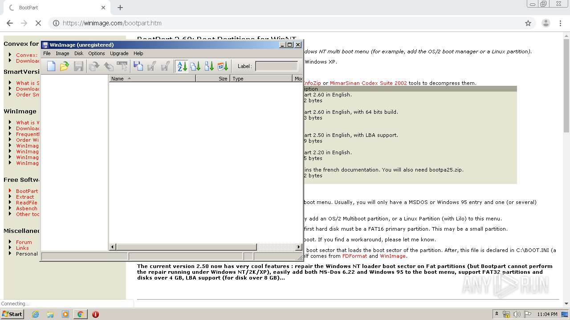
Task: Click the Save floppy icon in WinImage toolbar
Action: 78,66
